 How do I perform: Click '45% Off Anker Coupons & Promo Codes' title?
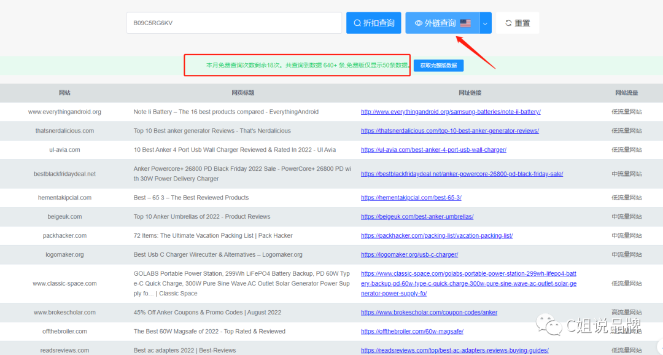click(207, 312)
